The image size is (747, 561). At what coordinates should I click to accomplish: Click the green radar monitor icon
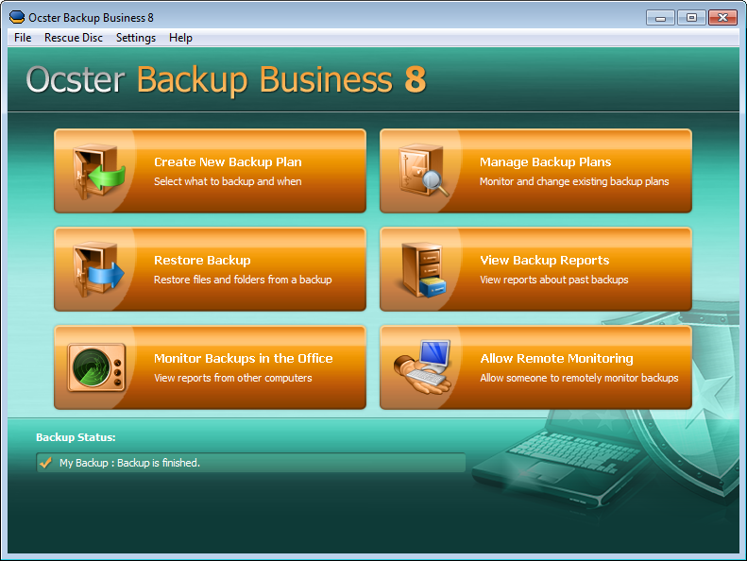(x=96, y=367)
